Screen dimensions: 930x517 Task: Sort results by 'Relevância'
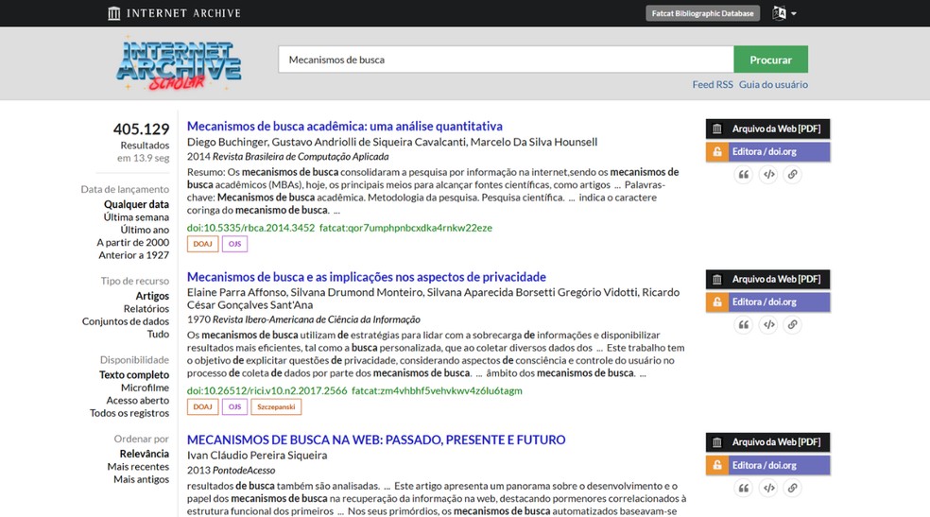pyautogui.click(x=144, y=454)
